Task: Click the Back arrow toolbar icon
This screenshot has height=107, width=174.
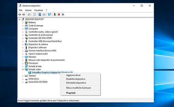Action: tap(20, 14)
